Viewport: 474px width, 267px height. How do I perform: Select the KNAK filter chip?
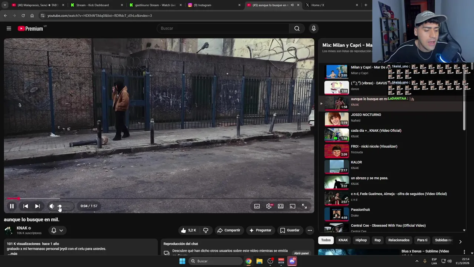coord(343,240)
